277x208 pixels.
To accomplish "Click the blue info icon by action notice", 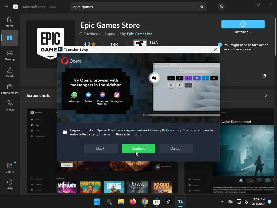I will [x=220, y=45].
